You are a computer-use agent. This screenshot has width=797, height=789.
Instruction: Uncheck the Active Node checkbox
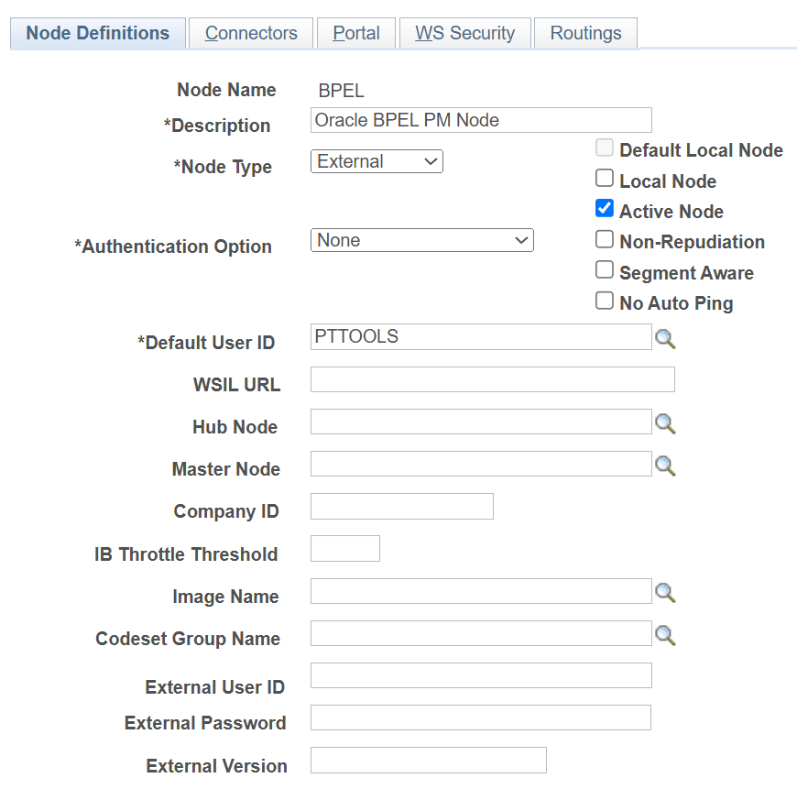pos(605,208)
